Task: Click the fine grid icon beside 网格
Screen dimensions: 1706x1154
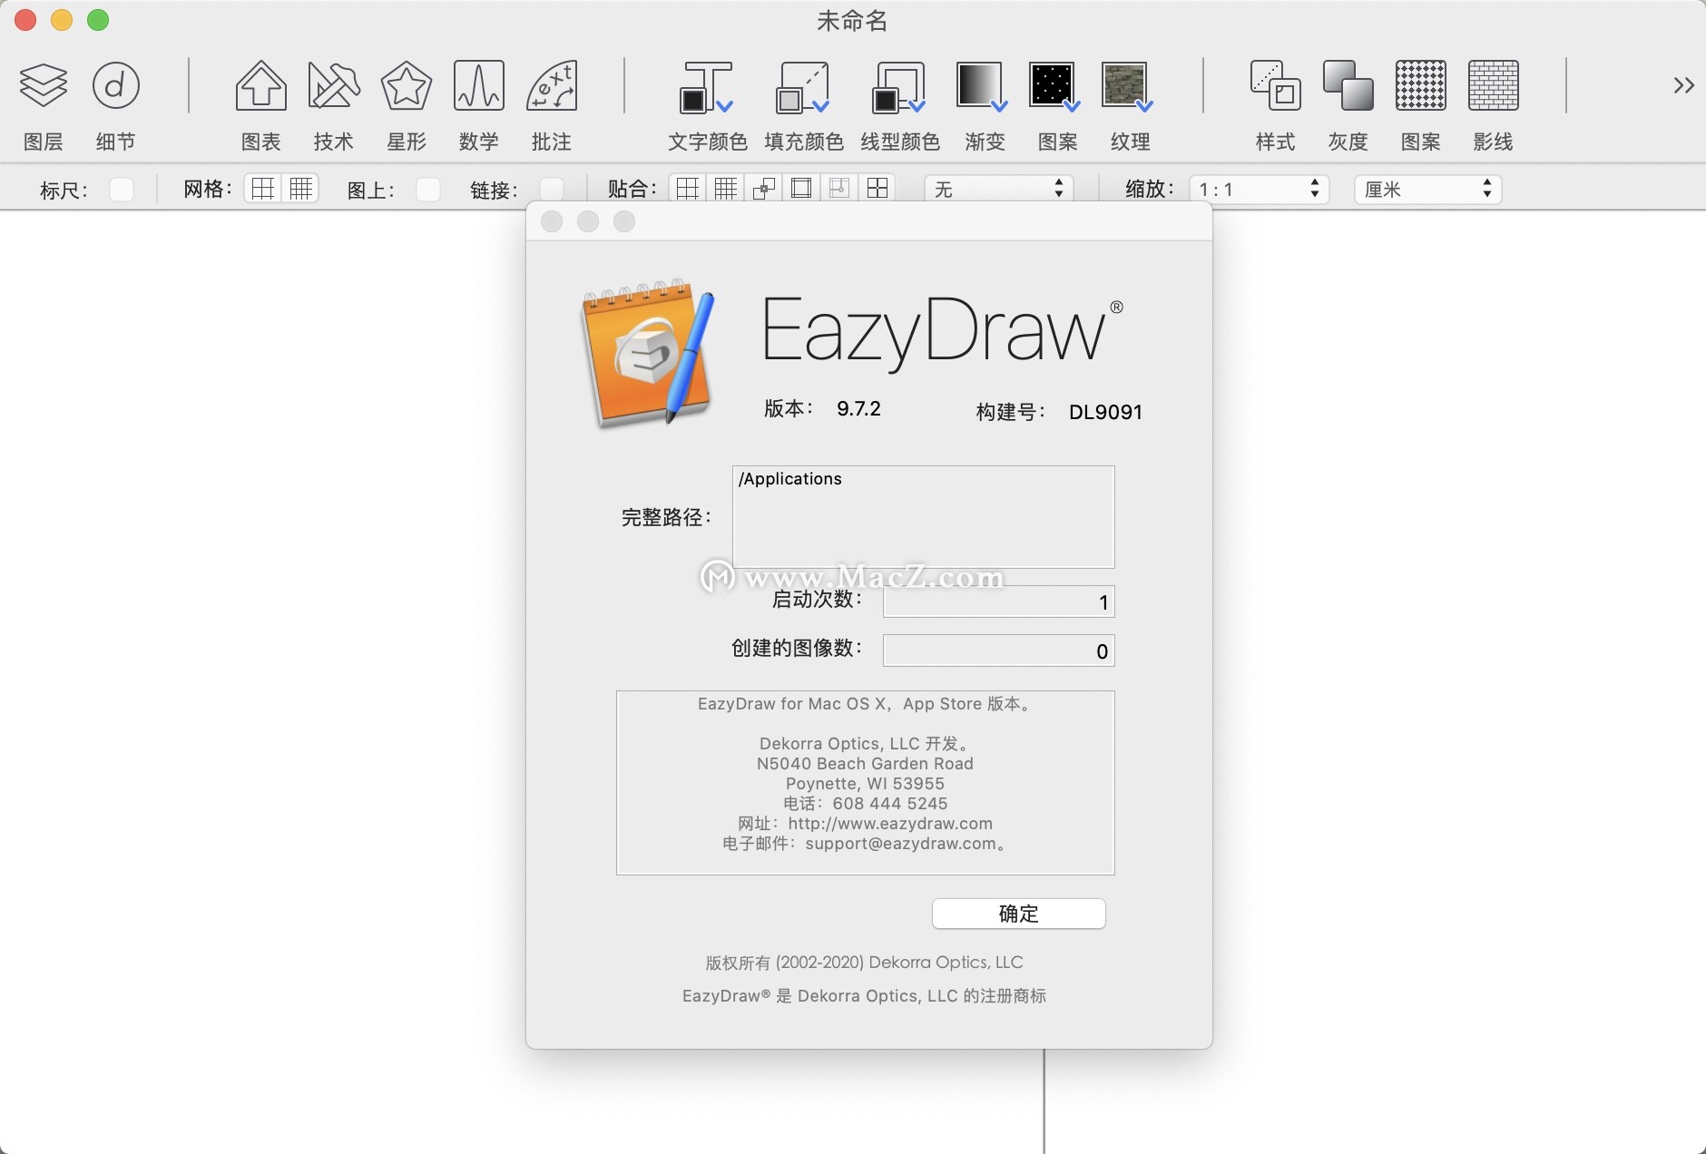Action: [301, 189]
